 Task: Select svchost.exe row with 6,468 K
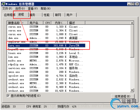tap(47, 87)
